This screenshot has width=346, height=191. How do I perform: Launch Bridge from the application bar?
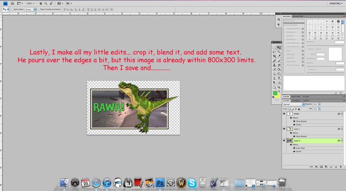point(12,3)
